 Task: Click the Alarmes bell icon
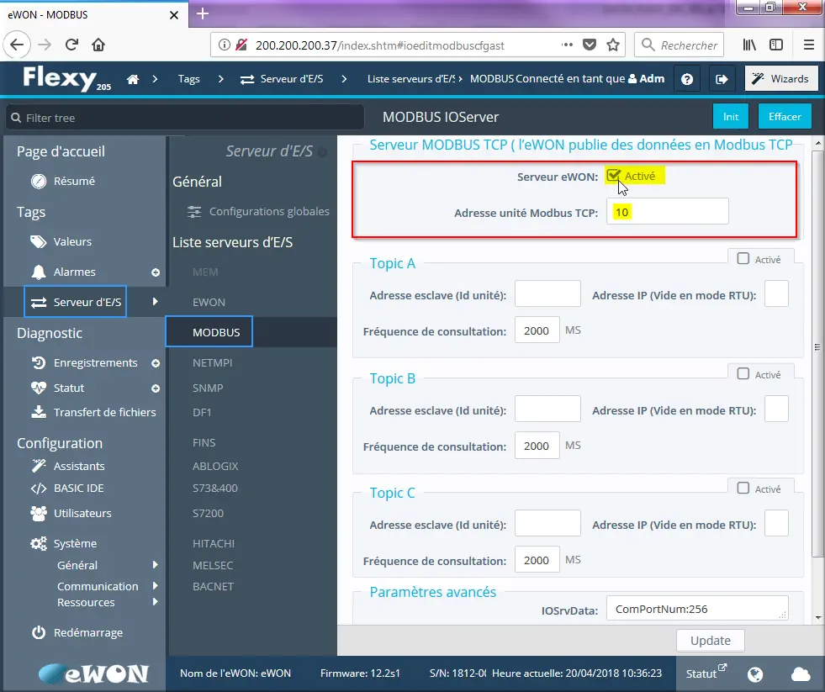(39, 272)
